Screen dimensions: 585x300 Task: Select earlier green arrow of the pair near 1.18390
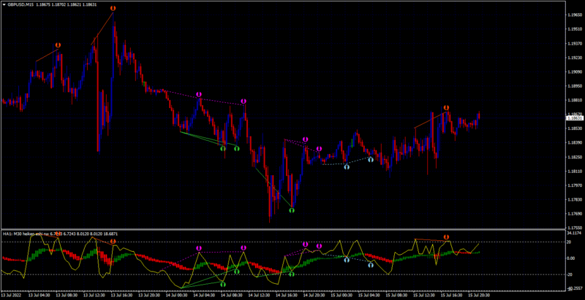click(223, 148)
